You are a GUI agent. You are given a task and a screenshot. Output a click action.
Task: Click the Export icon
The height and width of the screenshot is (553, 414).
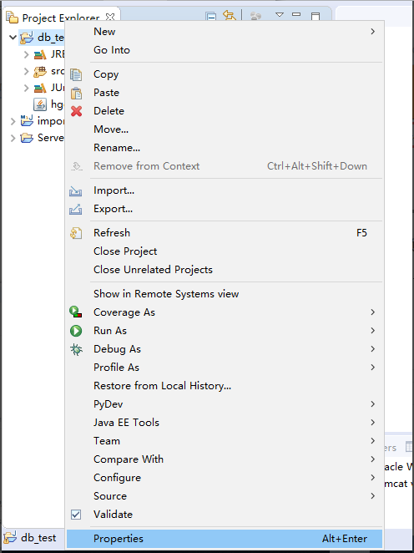point(76,210)
